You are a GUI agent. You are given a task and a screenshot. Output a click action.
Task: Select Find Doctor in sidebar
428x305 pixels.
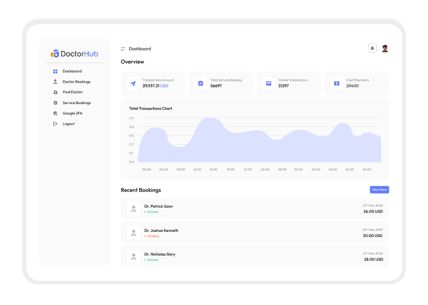[72, 92]
